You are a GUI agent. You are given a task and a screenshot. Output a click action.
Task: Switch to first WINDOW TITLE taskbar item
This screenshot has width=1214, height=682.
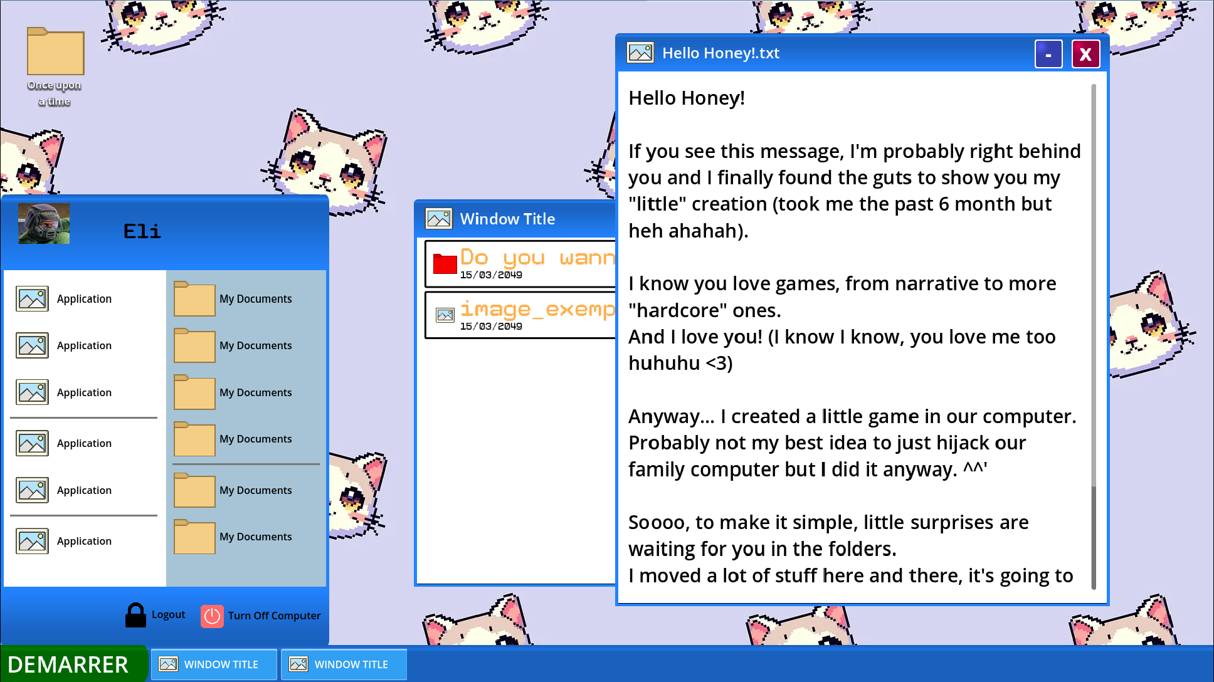click(214, 664)
